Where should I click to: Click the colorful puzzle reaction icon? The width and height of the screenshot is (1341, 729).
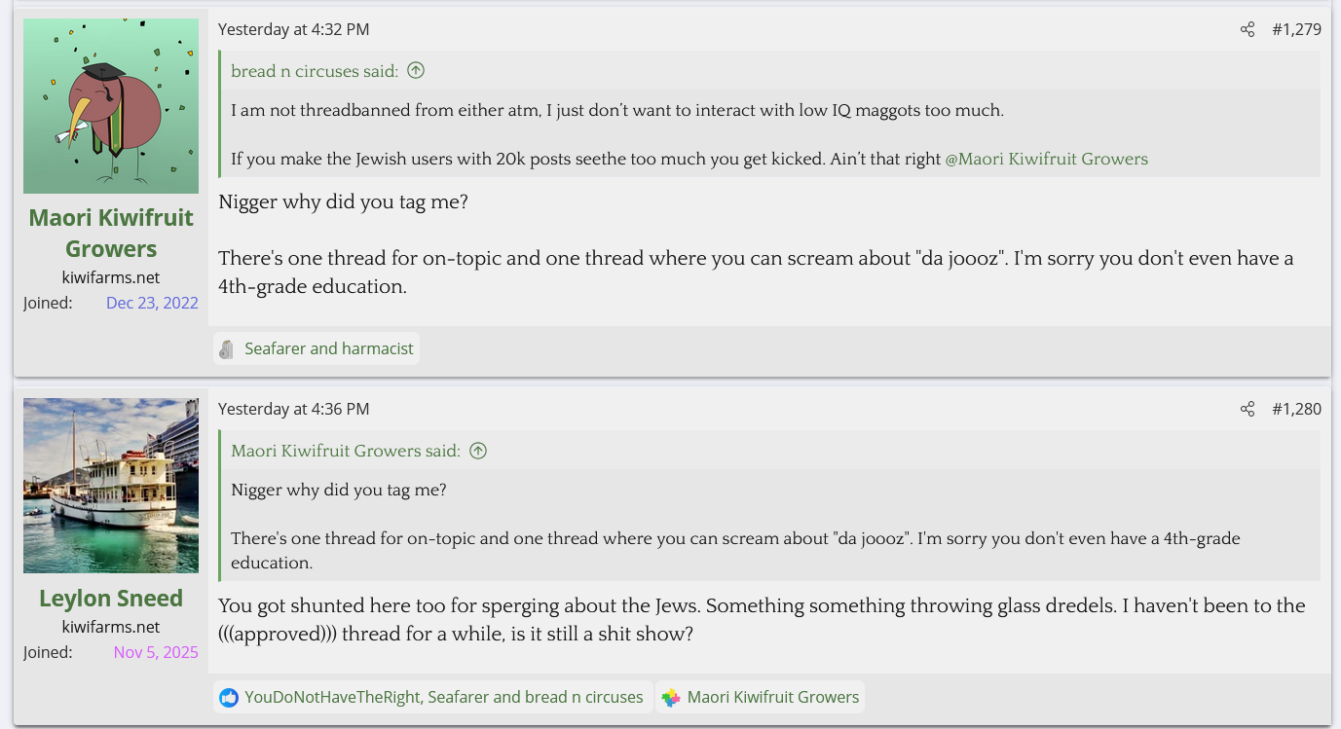click(670, 697)
